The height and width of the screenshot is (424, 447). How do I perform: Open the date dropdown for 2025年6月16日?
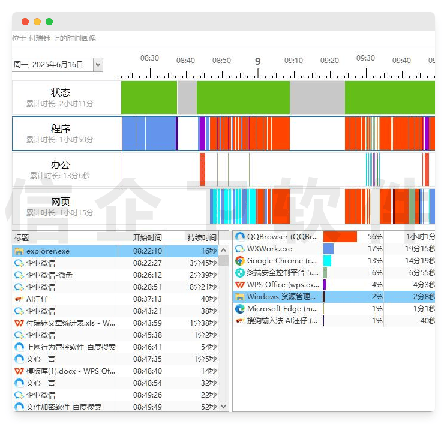click(x=98, y=65)
